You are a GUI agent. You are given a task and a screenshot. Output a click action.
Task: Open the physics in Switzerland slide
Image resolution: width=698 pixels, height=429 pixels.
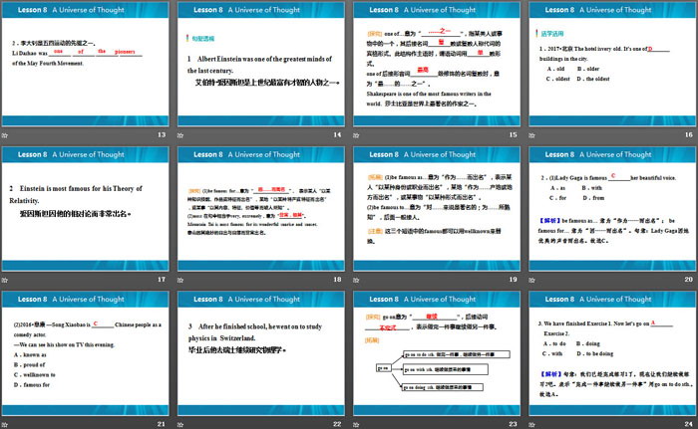click(x=261, y=352)
